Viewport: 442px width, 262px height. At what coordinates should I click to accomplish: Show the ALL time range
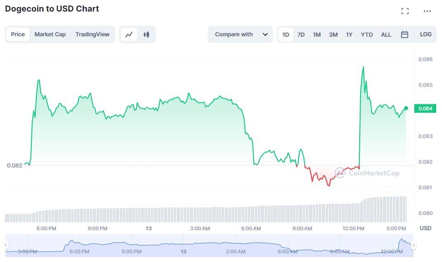click(386, 35)
